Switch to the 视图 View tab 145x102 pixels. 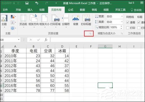pos(106,10)
